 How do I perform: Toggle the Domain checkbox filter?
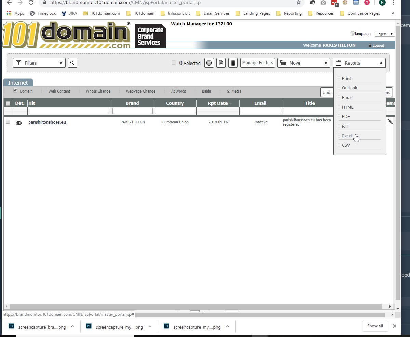coord(15,90)
